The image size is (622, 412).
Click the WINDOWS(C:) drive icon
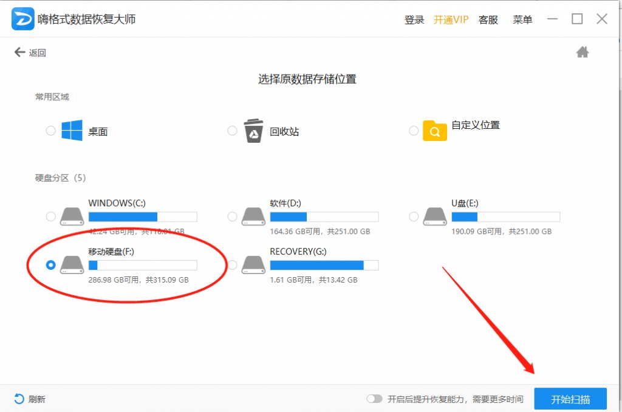click(x=72, y=216)
